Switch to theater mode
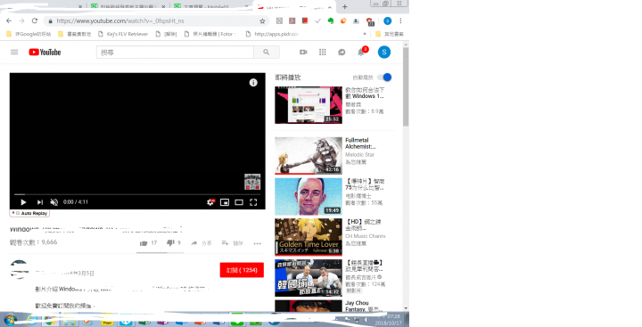Viewport: 642px width, 327px height. point(239,202)
